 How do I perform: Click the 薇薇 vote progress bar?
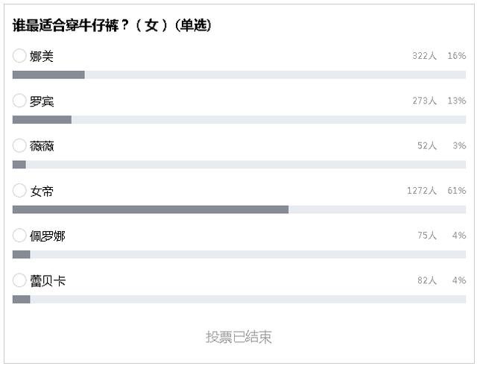(x=238, y=165)
